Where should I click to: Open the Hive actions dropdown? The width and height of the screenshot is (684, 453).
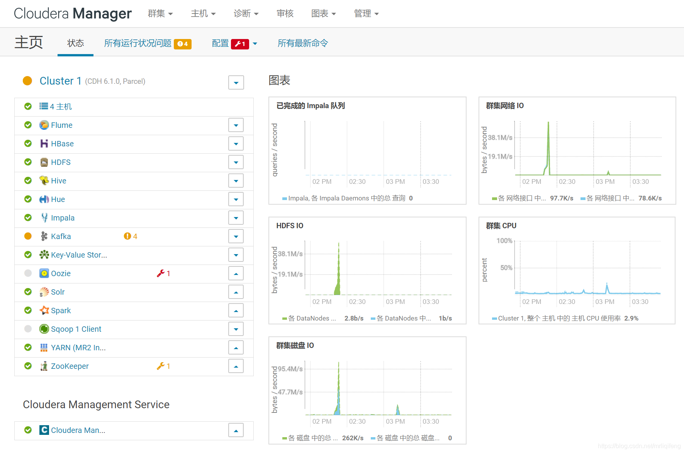236,181
